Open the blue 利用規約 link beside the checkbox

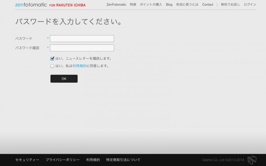coord(79,66)
